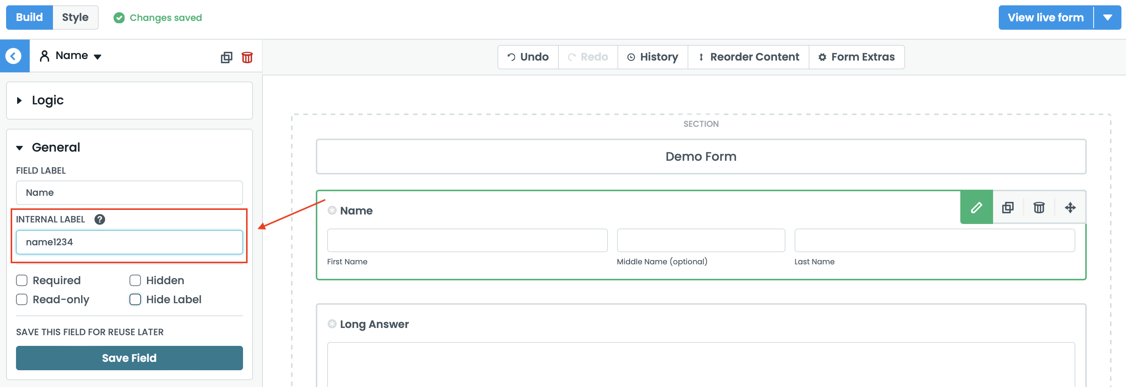Viewport: 1126px width, 387px height.
Task: Tick the Hide Label checkbox
Action: 135,299
